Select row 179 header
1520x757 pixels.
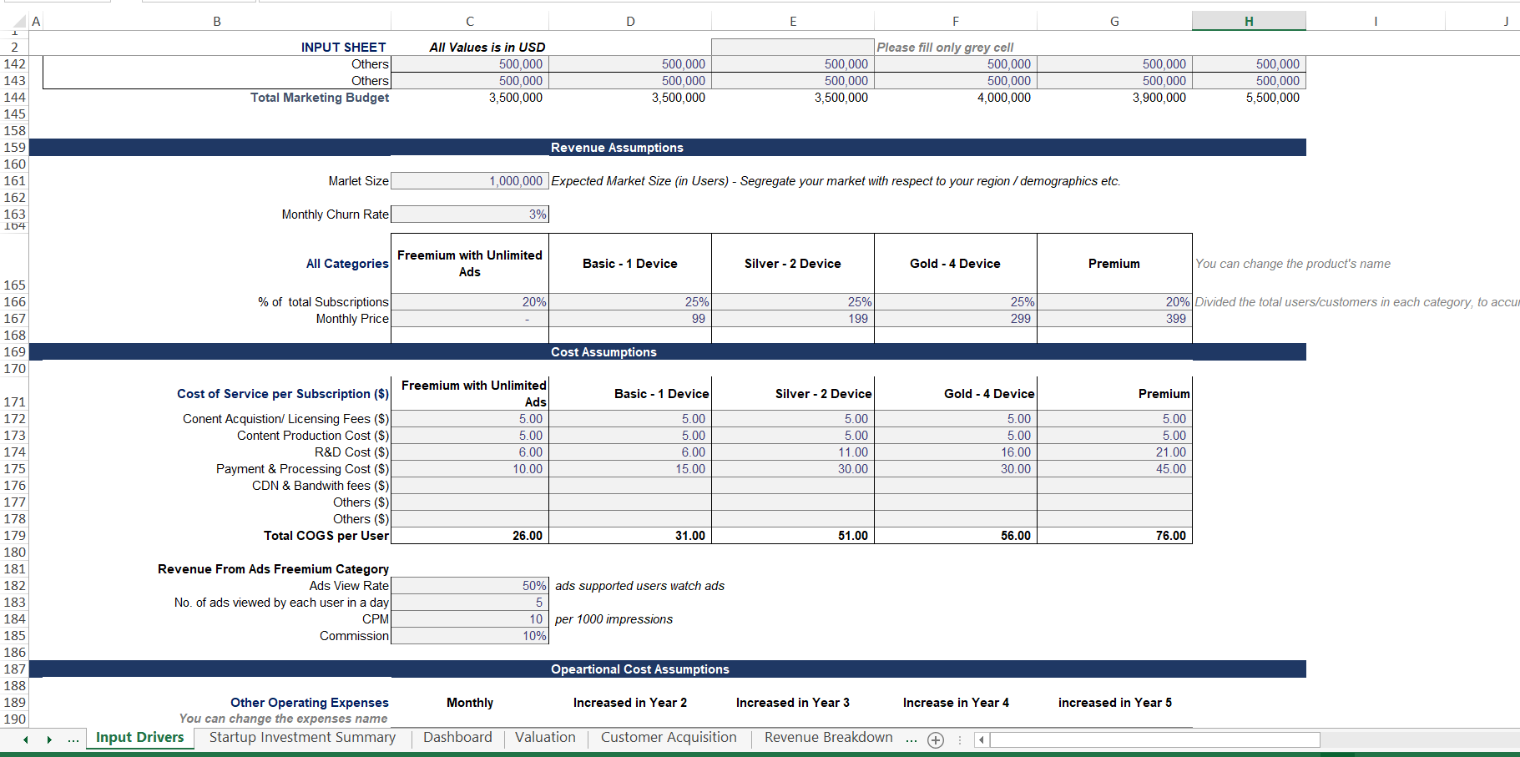coord(14,536)
